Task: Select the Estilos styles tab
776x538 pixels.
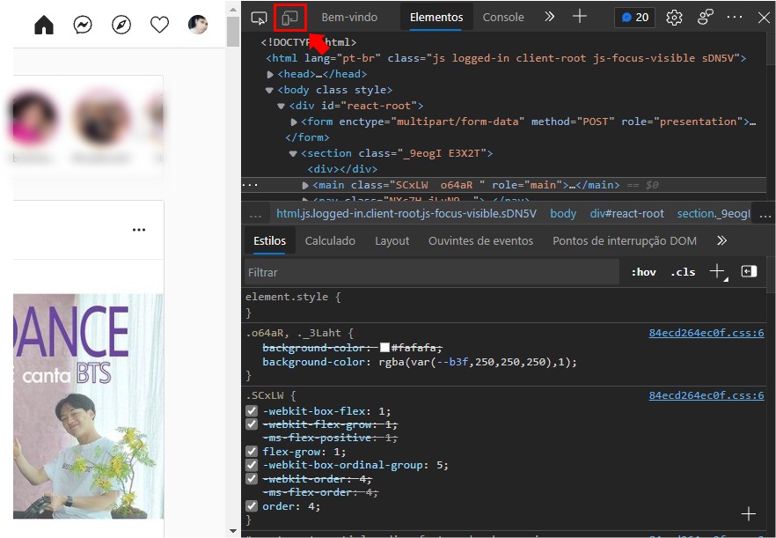Action: 270,240
